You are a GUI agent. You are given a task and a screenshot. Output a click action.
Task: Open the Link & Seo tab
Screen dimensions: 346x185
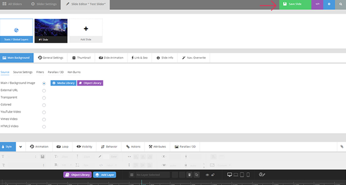coord(140,58)
